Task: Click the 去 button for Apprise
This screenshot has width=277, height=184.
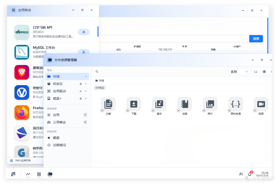Action: [84, 32]
